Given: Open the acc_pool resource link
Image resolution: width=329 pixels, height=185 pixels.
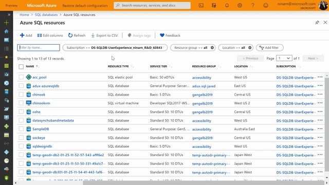Looking at the screenshot, I should pos(40,77).
